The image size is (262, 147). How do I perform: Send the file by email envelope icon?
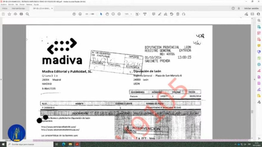pos(252,14)
